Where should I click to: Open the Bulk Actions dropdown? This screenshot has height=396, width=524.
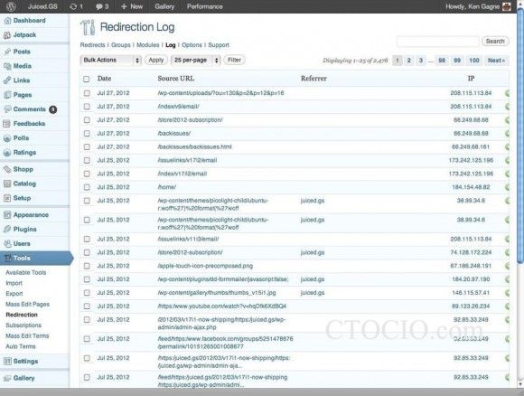click(110, 61)
